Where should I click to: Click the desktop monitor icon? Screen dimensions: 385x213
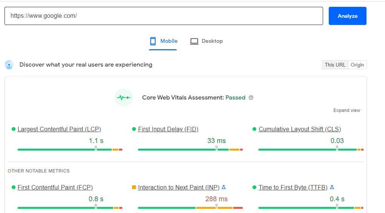click(194, 41)
